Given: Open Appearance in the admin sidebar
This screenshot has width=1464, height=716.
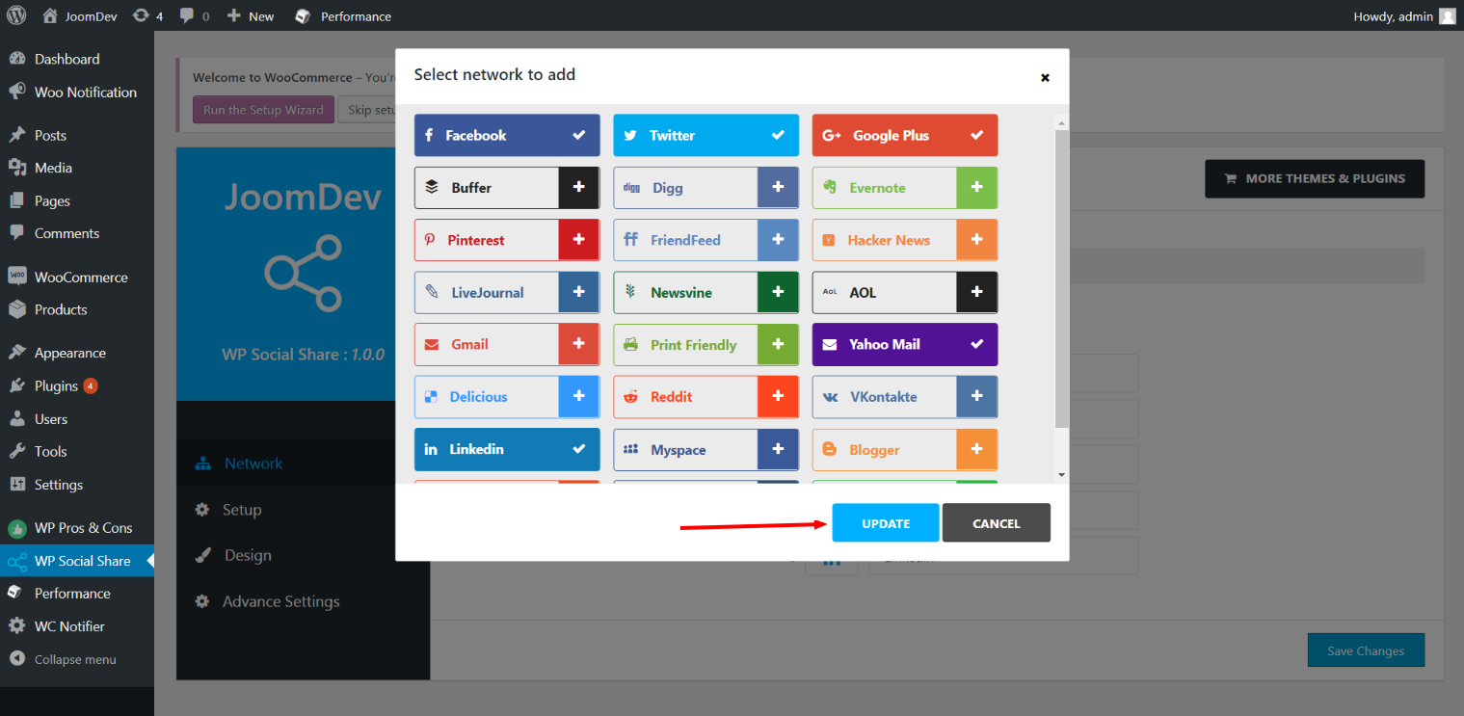Looking at the screenshot, I should 77,353.
